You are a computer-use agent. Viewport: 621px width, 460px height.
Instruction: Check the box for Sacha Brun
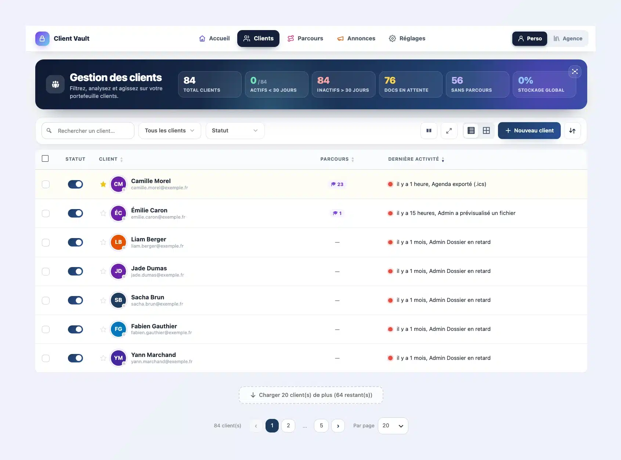pos(46,300)
